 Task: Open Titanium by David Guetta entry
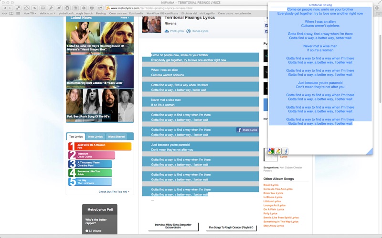92,155
